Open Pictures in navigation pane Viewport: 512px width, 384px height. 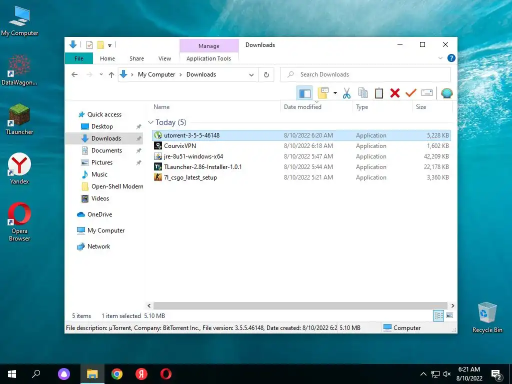click(x=102, y=162)
